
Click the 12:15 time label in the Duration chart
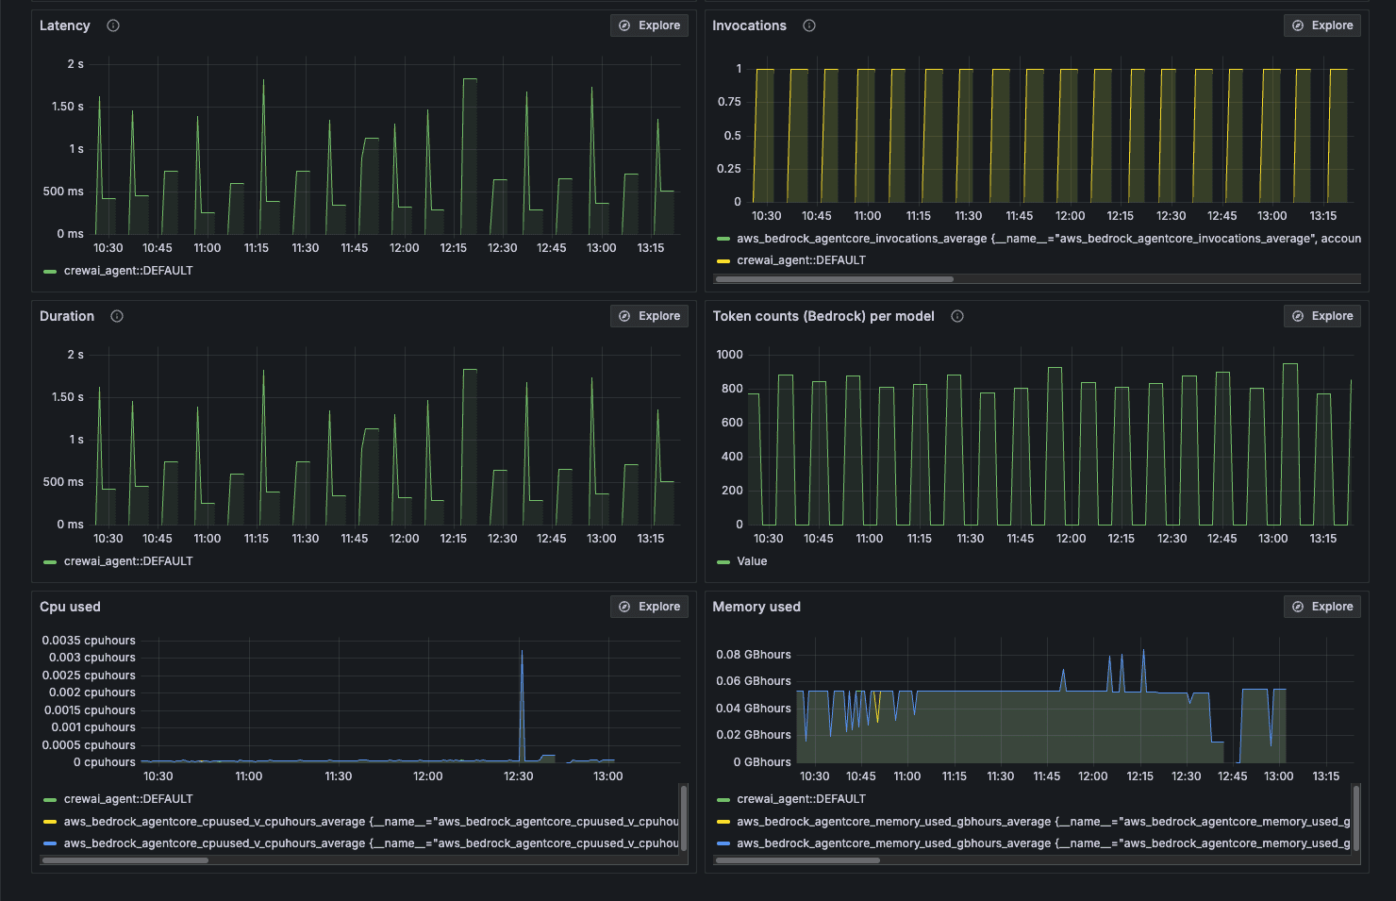[454, 539]
